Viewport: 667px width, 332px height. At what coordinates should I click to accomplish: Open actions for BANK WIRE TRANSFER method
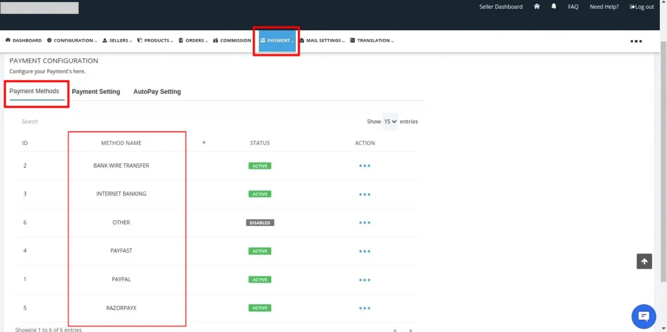pyautogui.click(x=365, y=165)
